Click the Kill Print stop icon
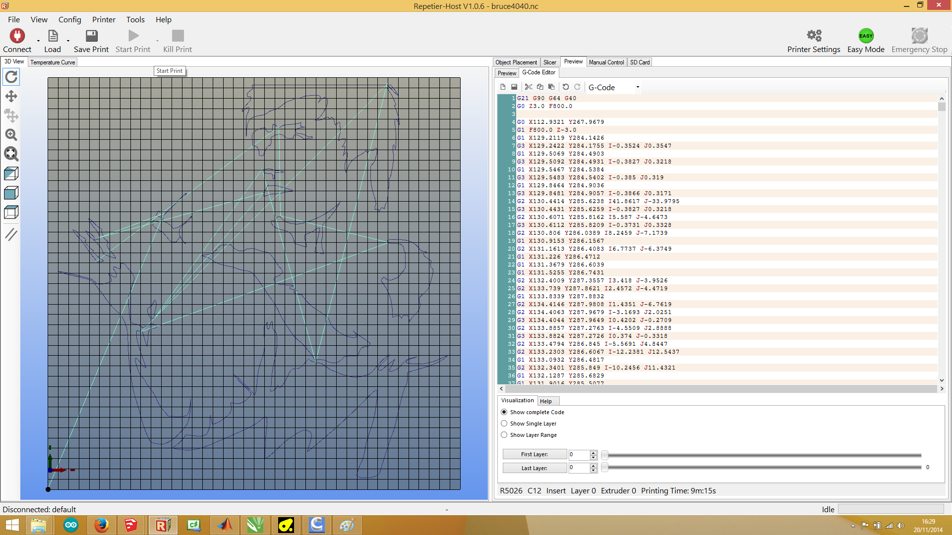952x535 pixels. click(x=178, y=36)
